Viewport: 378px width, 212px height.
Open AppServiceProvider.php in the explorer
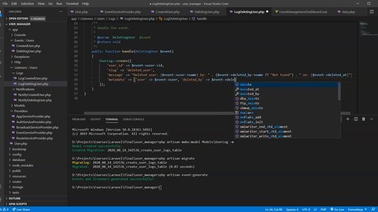(x=33, y=117)
